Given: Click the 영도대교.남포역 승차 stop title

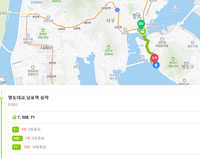Looking at the screenshot, I should point(28,98).
